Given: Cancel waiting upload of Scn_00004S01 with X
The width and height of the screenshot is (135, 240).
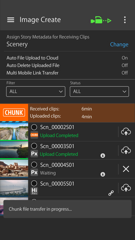Looking at the screenshot, I should (x=126, y=169).
